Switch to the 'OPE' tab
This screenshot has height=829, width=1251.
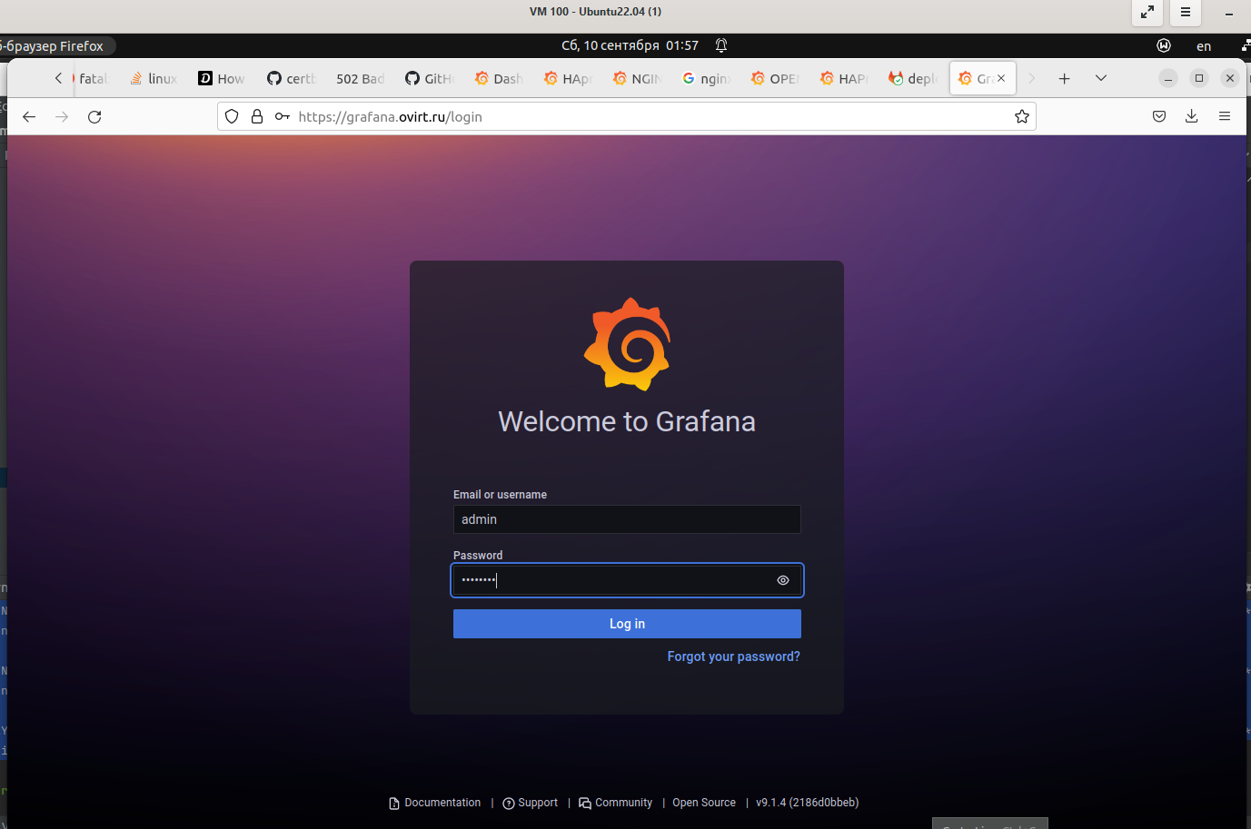(x=774, y=79)
